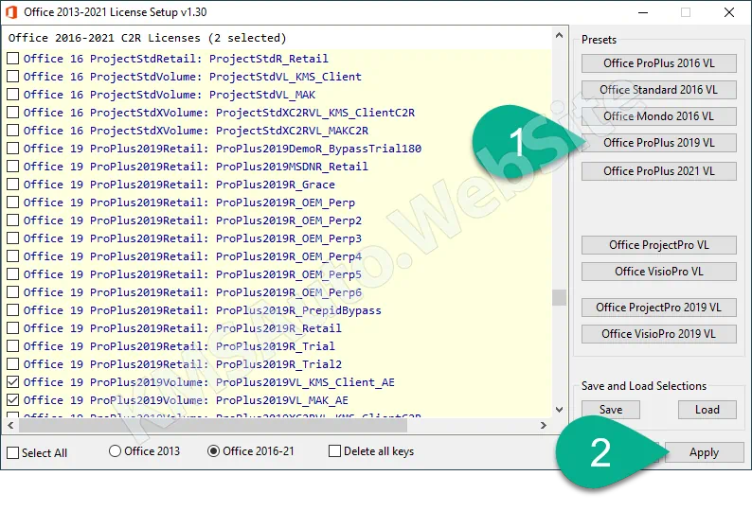The width and height of the screenshot is (752, 511).
Task: Click the 'ProPlus2019VL_KMS_Client_AE' license text
Action: coord(305,382)
